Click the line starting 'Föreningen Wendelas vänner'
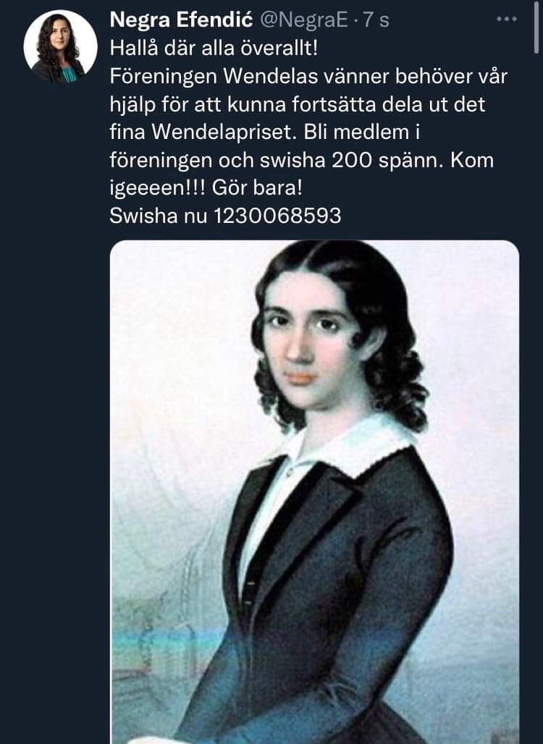This screenshot has width=543, height=744. 308,77
